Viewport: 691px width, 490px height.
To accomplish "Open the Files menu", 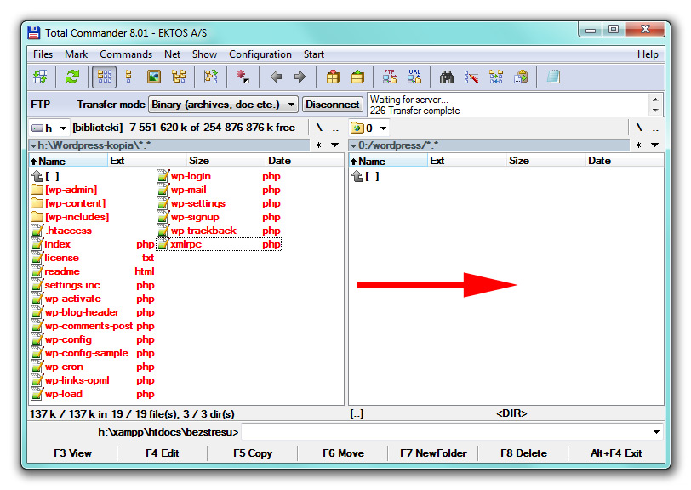I will click(43, 54).
